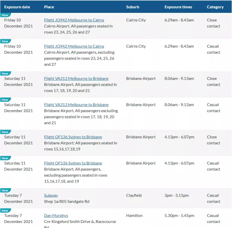Click the Category column header
Image resolution: width=233 pixels, height=228 pixels.
click(215, 7)
